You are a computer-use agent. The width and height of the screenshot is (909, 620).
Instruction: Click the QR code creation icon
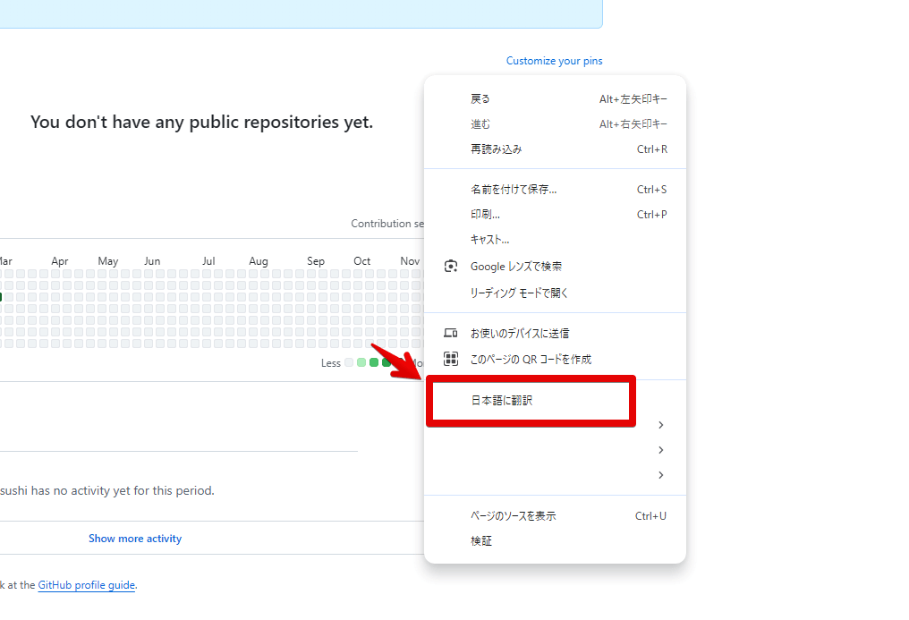pyautogui.click(x=450, y=357)
